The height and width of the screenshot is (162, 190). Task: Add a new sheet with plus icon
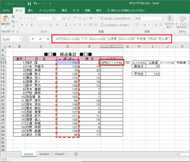[76, 154]
